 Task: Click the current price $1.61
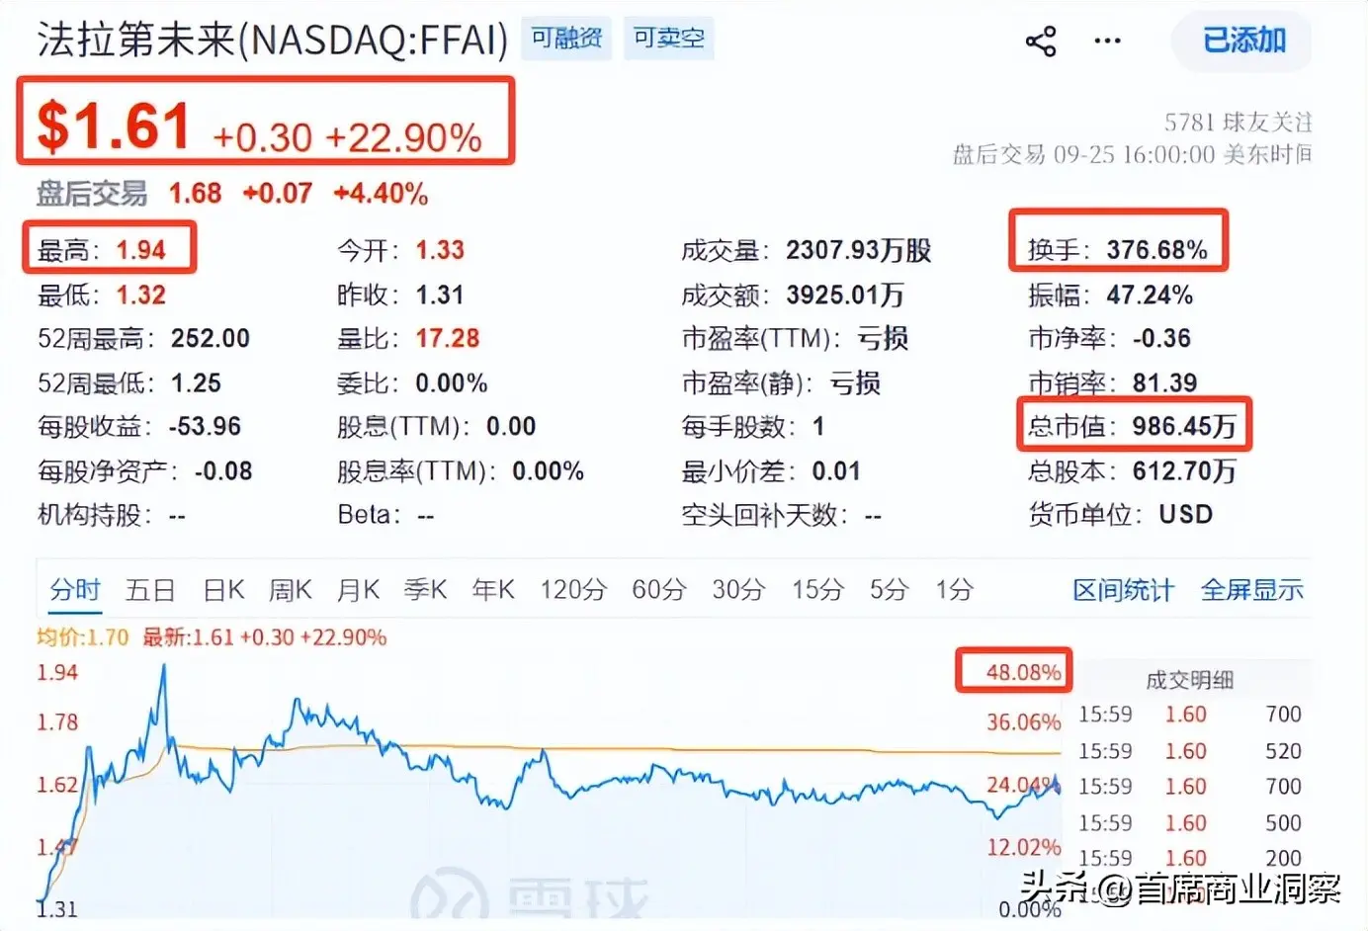coord(114,127)
